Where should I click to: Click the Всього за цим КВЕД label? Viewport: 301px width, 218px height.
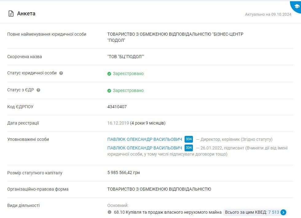246,212
